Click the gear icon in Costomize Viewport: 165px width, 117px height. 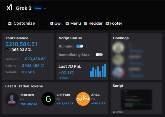[10, 23]
